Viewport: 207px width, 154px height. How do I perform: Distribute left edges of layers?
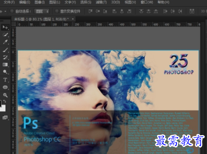pos(165,11)
